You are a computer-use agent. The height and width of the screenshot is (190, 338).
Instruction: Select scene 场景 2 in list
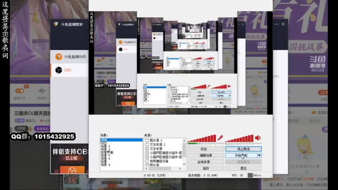(105, 146)
